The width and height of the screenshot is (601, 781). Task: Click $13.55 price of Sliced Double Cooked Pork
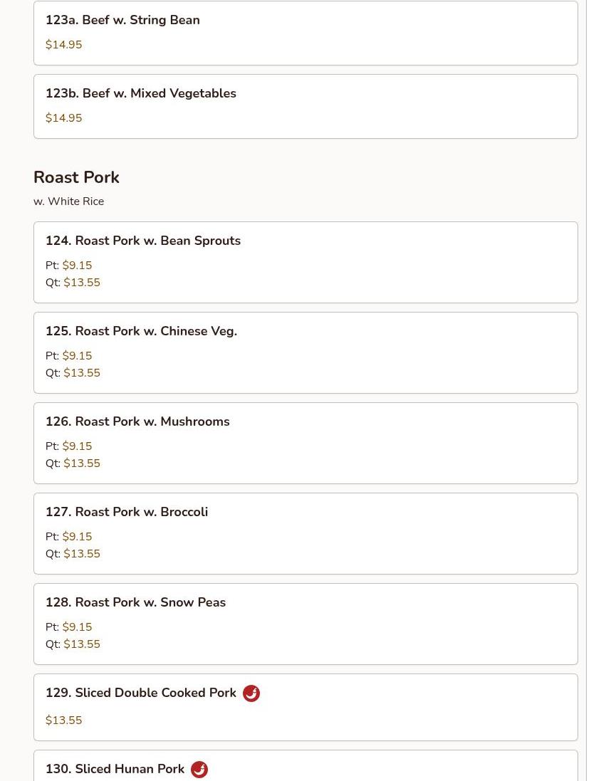[x=63, y=720]
